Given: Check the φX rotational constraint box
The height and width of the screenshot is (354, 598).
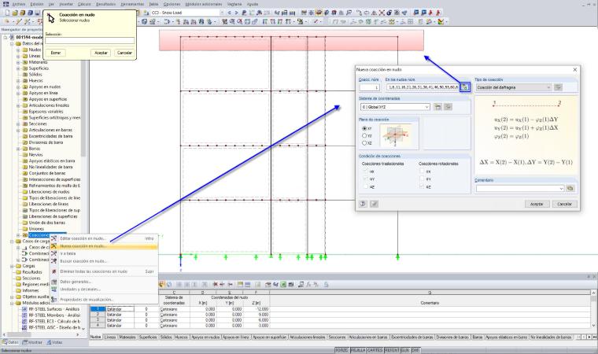Looking at the screenshot, I should pyautogui.click(x=422, y=171).
